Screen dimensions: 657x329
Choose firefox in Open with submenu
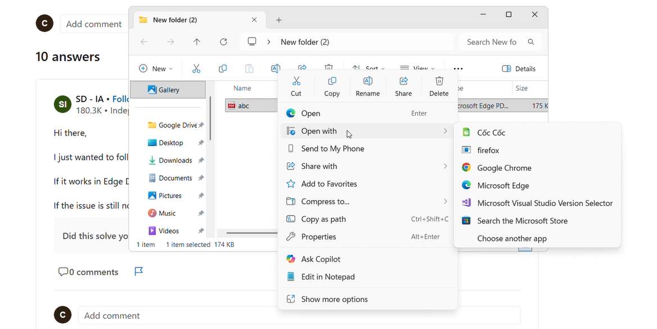[538, 150]
